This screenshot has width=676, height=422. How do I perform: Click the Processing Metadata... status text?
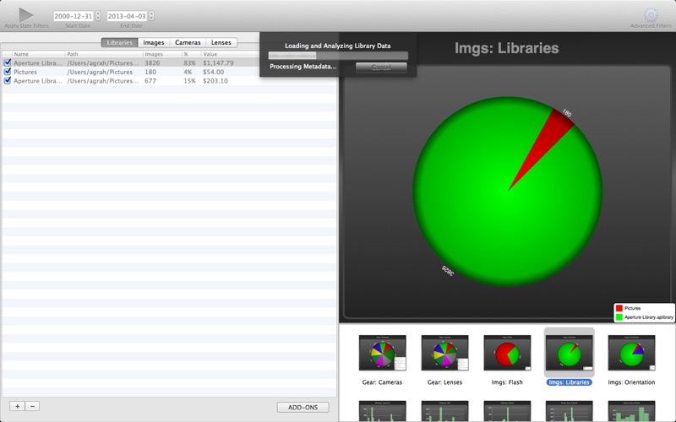click(x=303, y=67)
